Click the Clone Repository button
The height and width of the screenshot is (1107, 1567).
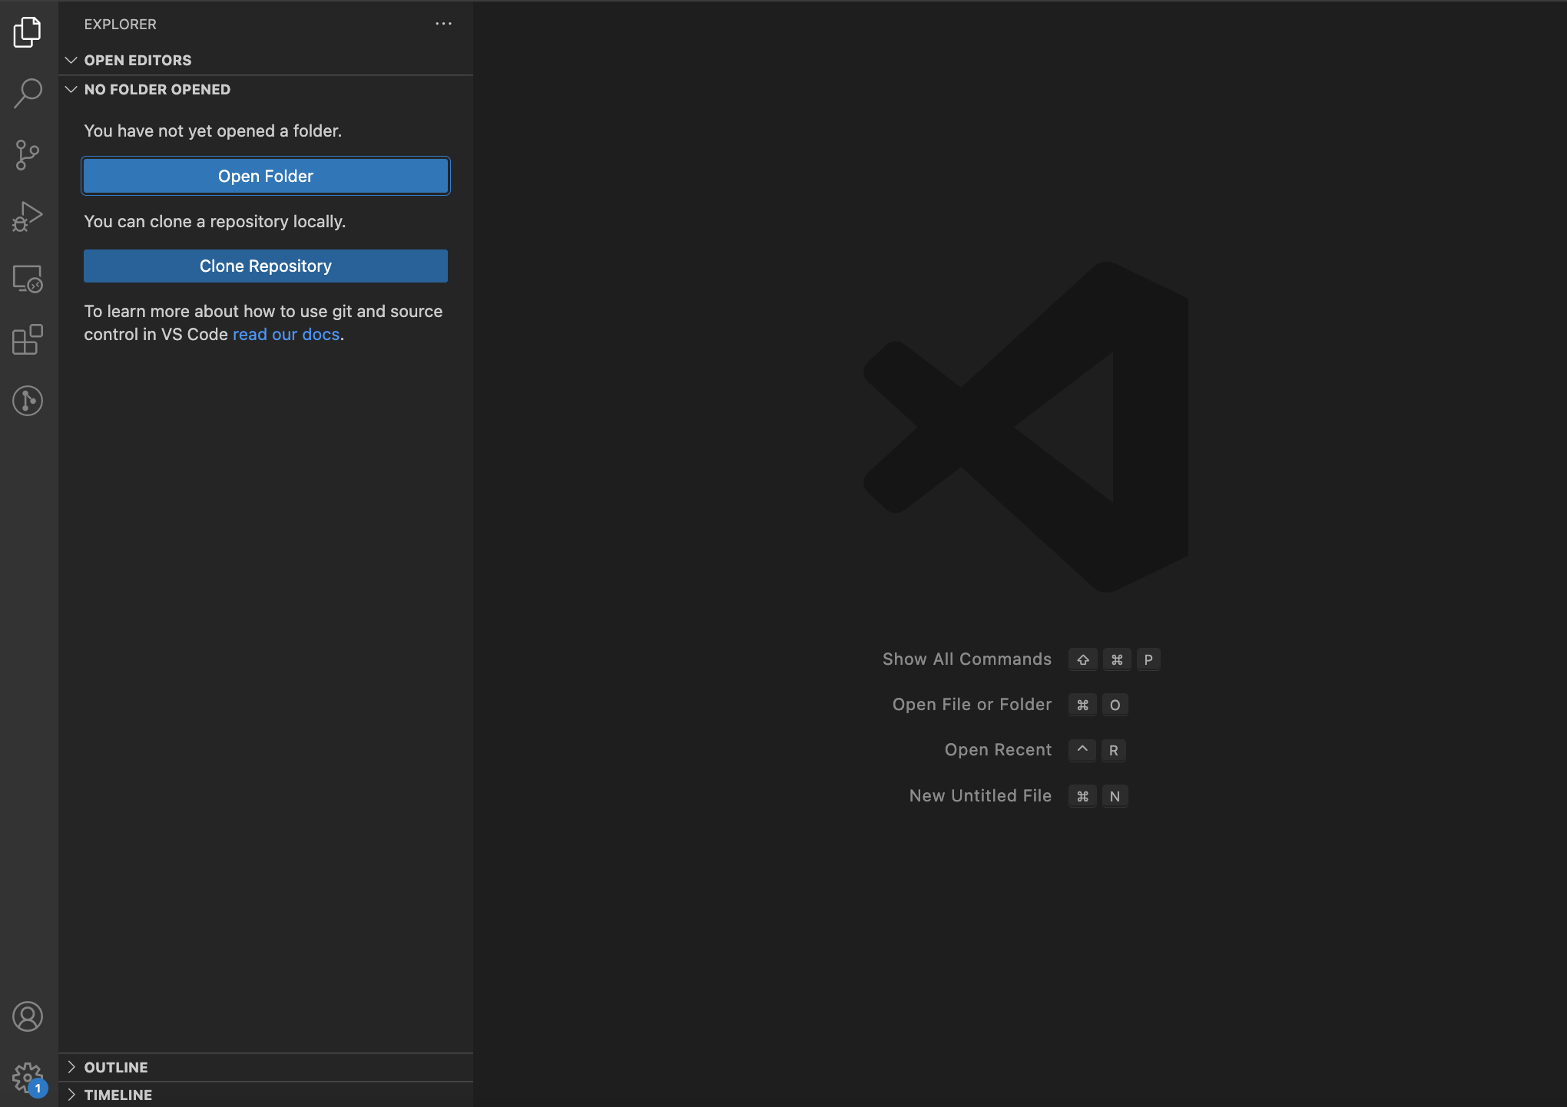266,266
